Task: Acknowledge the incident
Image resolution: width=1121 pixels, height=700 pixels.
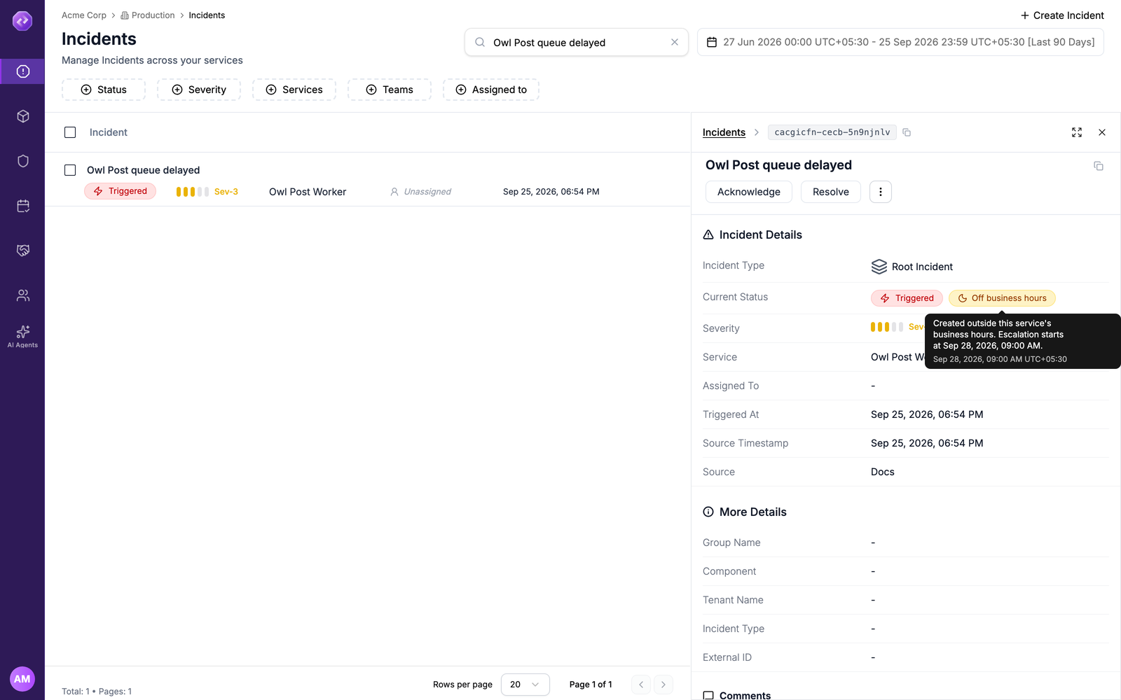Action: [x=749, y=192]
